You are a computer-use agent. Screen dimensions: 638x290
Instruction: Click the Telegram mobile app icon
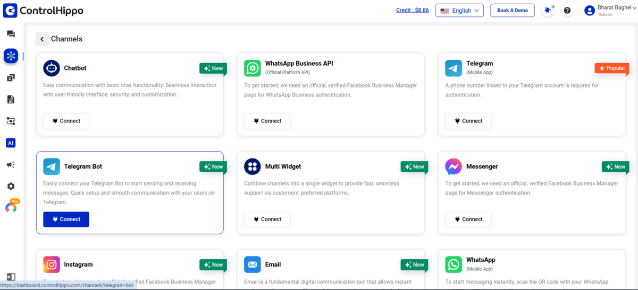(x=454, y=68)
